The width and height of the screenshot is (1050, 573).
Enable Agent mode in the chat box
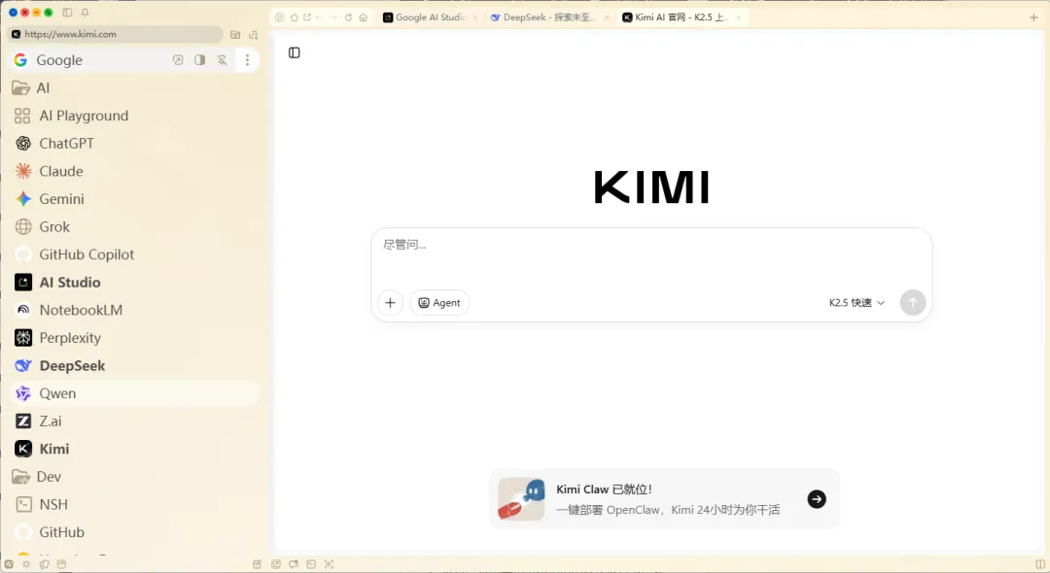pyautogui.click(x=439, y=303)
